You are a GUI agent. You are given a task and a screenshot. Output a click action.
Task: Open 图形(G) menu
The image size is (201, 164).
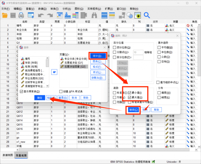pos(79,9)
